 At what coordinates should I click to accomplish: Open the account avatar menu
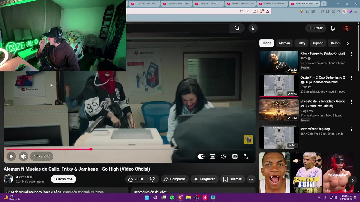click(x=346, y=28)
